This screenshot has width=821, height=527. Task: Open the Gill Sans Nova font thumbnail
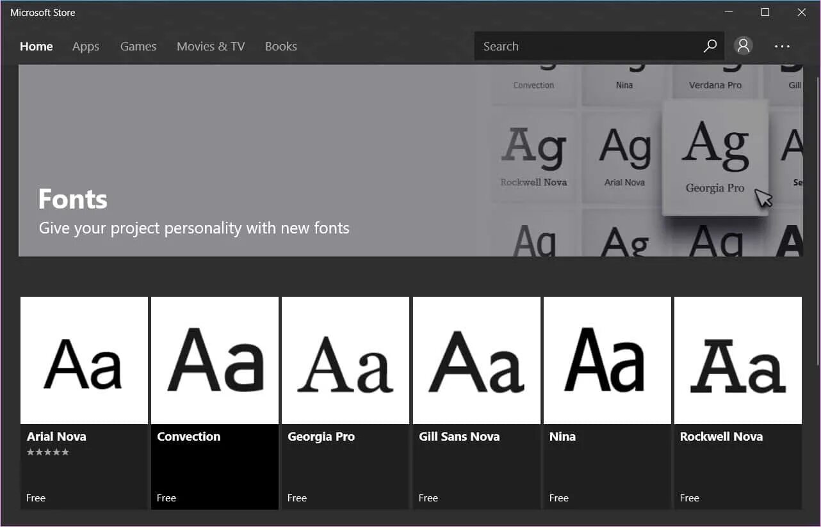(x=476, y=360)
